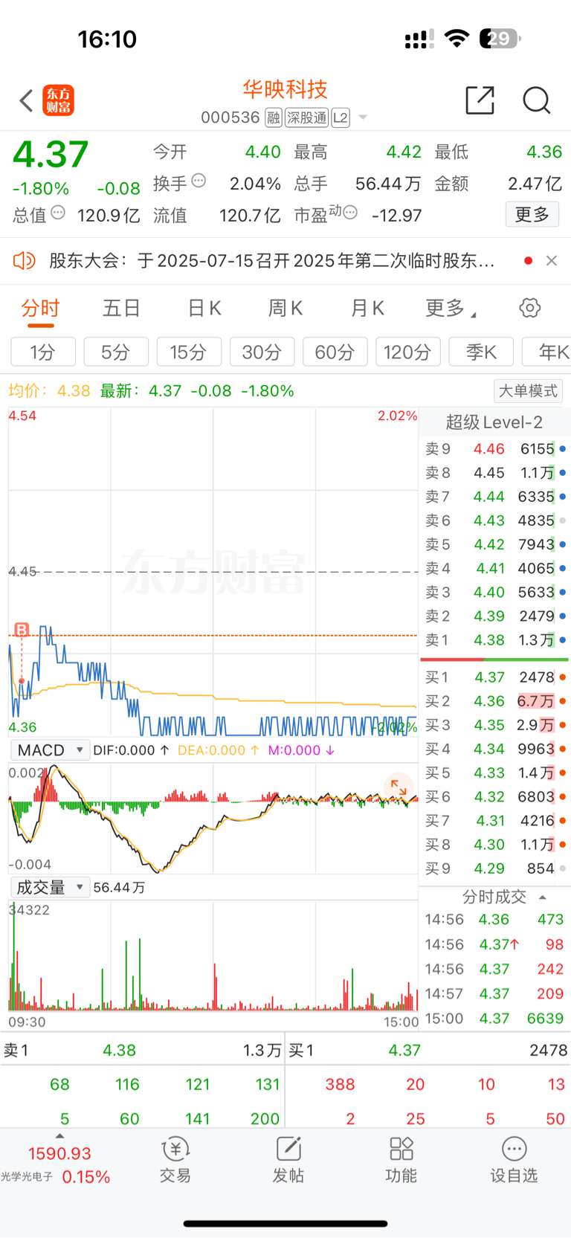Viewport: 571px width, 1238px height.
Task: Tap the battery indicator in status bar
Action: [500, 38]
